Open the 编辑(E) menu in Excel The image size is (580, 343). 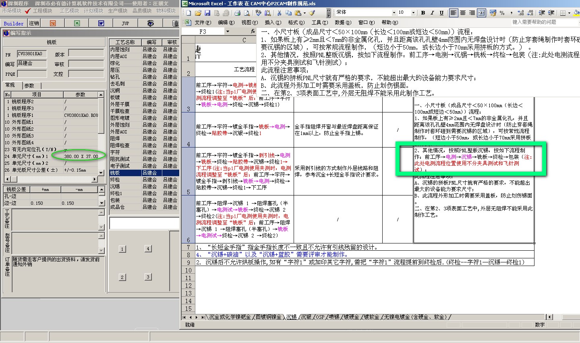pyautogui.click(x=226, y=23)
